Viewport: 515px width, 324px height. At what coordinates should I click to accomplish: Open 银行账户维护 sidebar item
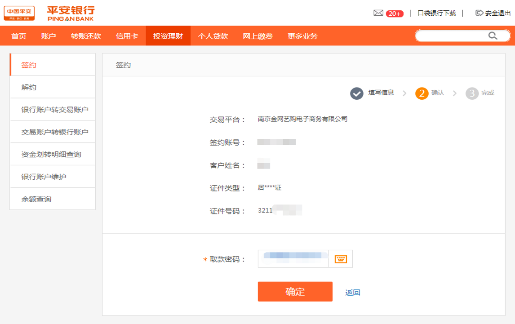[x=53, y=177]
